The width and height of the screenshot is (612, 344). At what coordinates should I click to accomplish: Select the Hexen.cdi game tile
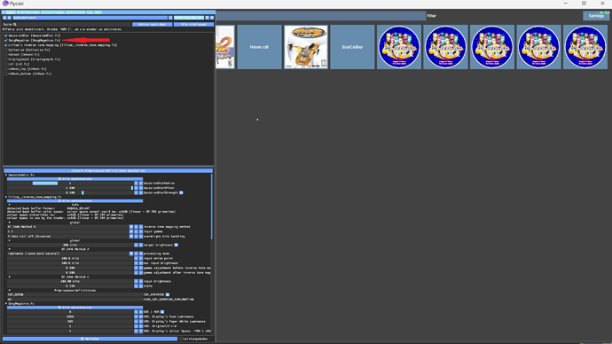(x=259, y=47)
